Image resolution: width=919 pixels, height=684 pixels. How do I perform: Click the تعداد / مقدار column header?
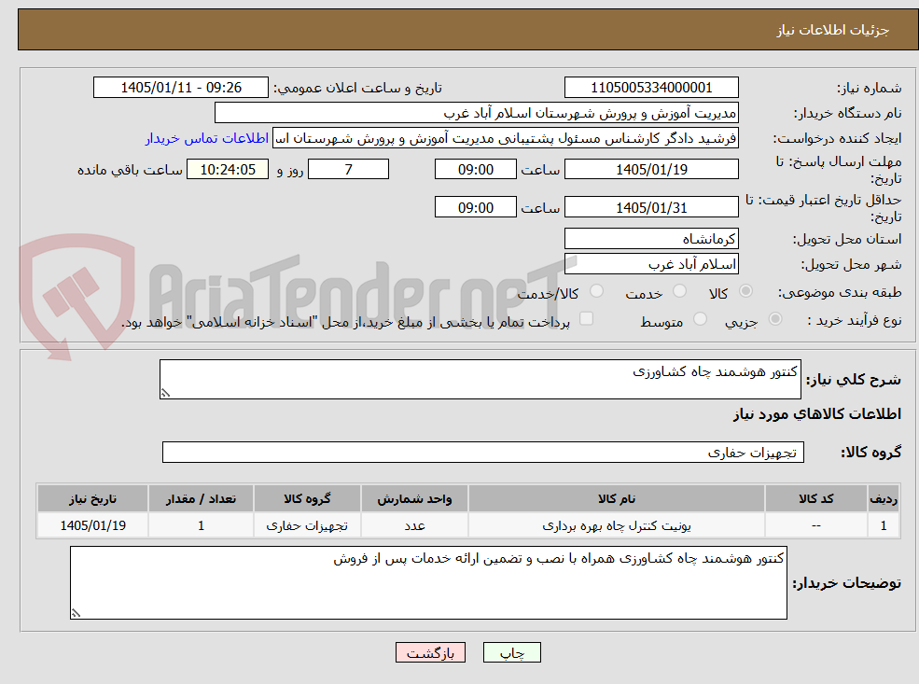[201, 499]
